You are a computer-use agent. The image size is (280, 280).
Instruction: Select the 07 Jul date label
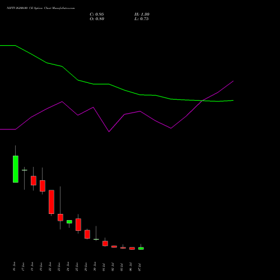click(x=140, y=267)
